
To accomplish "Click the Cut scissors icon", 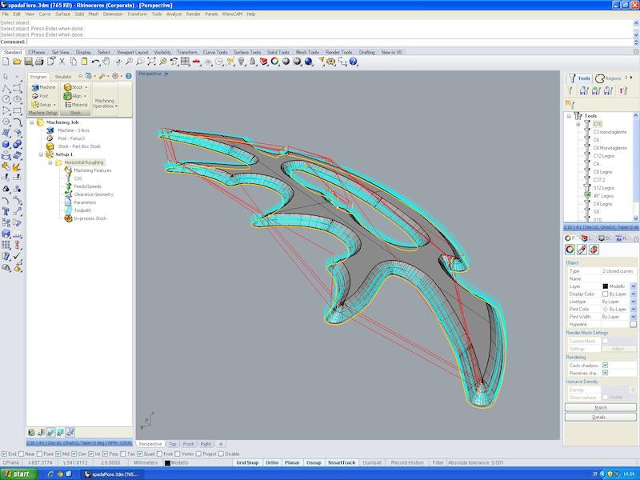I will (62, 62).
